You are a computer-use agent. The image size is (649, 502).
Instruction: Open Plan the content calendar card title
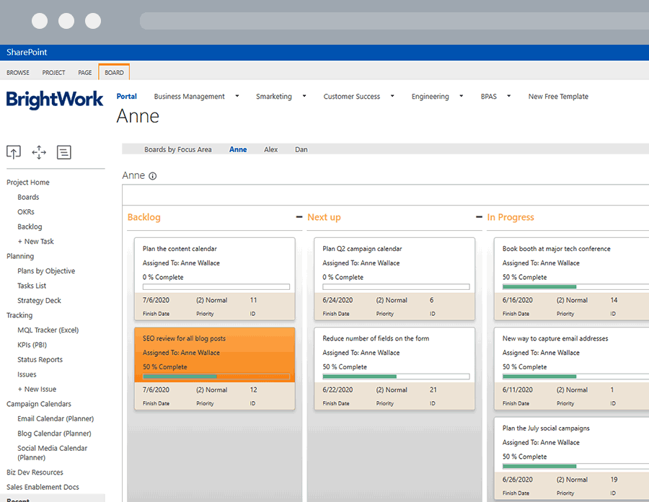point(180,249)
